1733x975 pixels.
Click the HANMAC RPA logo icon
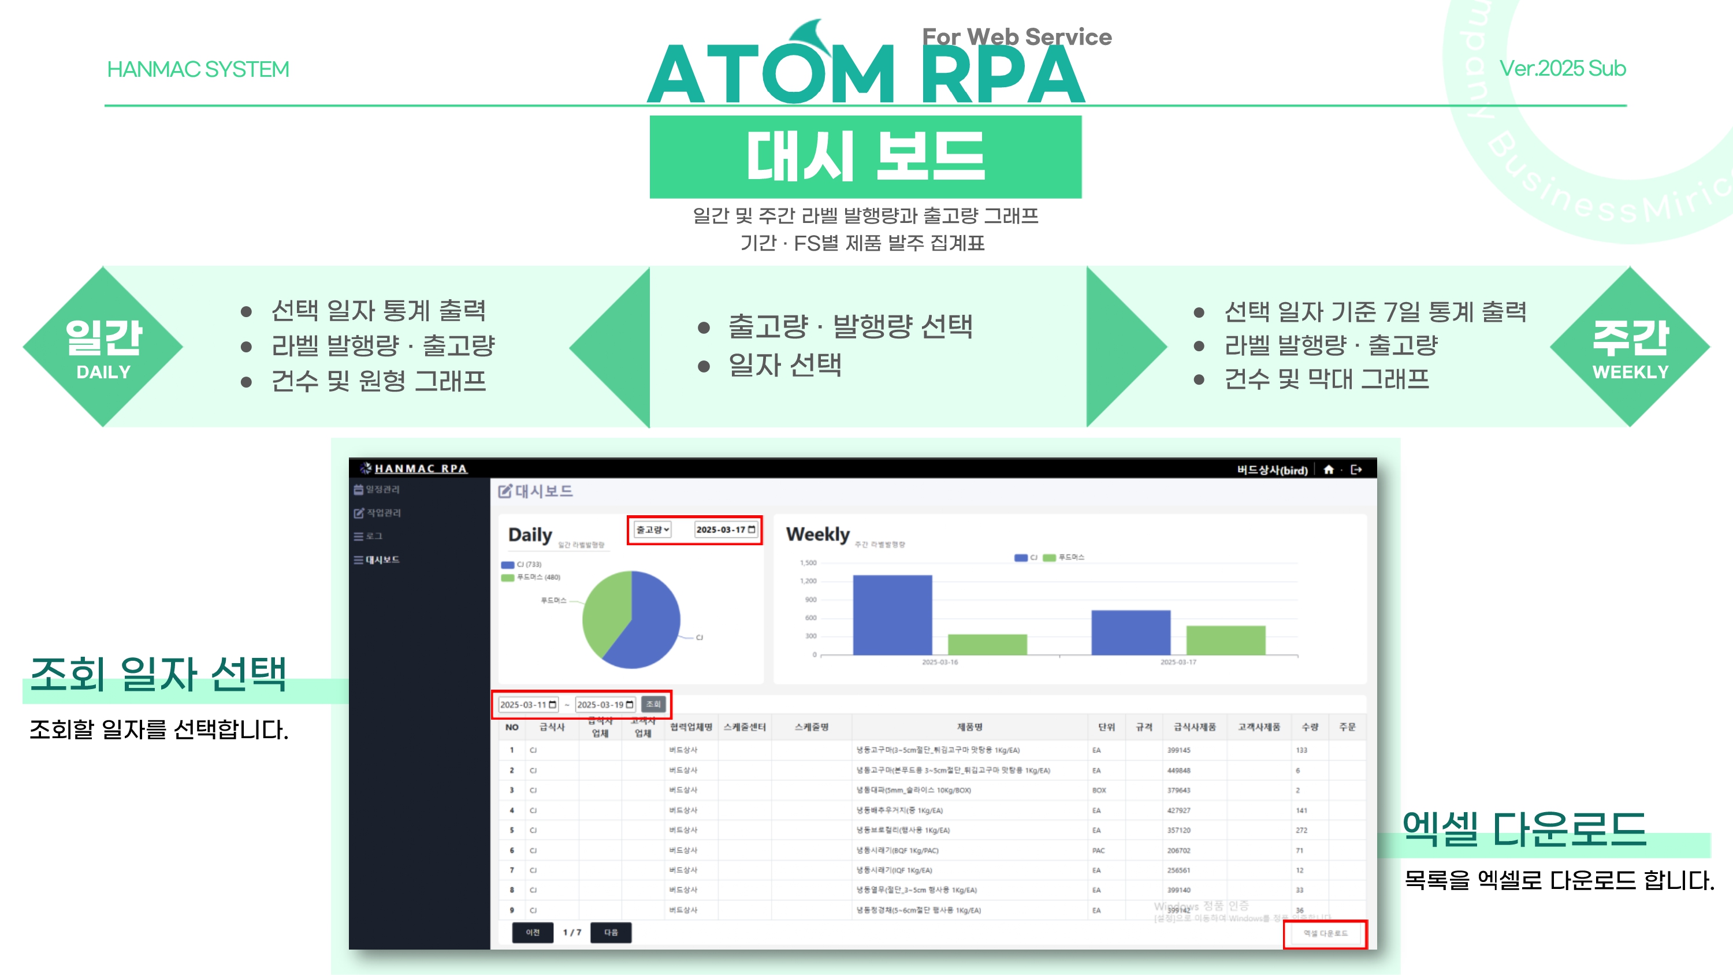[x=365, y=468]
